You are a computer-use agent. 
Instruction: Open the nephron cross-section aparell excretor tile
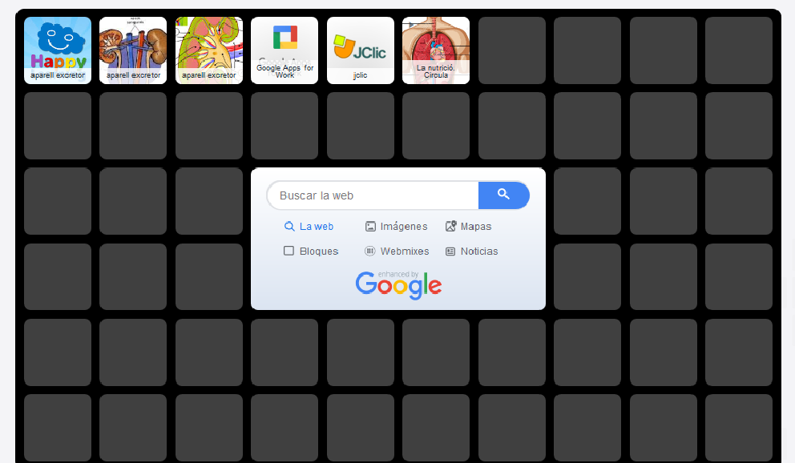[209, 50]
